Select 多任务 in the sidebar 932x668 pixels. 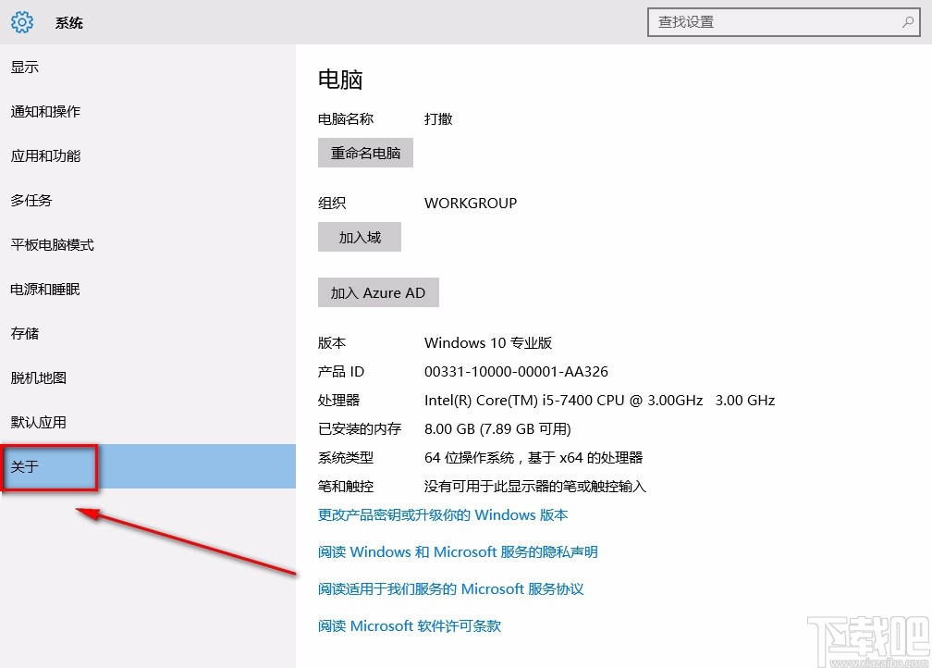(x=33, y=200)
